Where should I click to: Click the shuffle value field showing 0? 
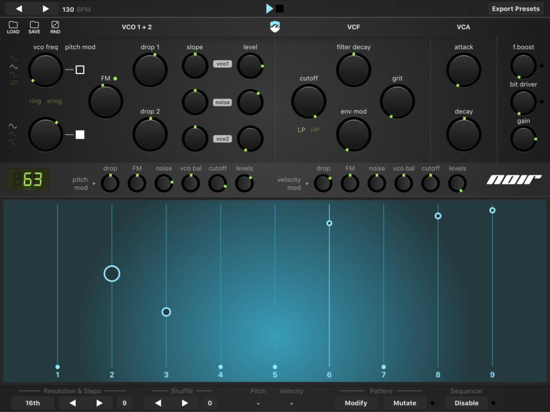pos(210,403)
